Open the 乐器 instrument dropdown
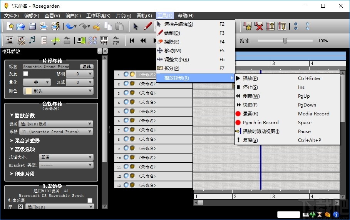This screenshot has height=220, width=350. tap(56, 132)
